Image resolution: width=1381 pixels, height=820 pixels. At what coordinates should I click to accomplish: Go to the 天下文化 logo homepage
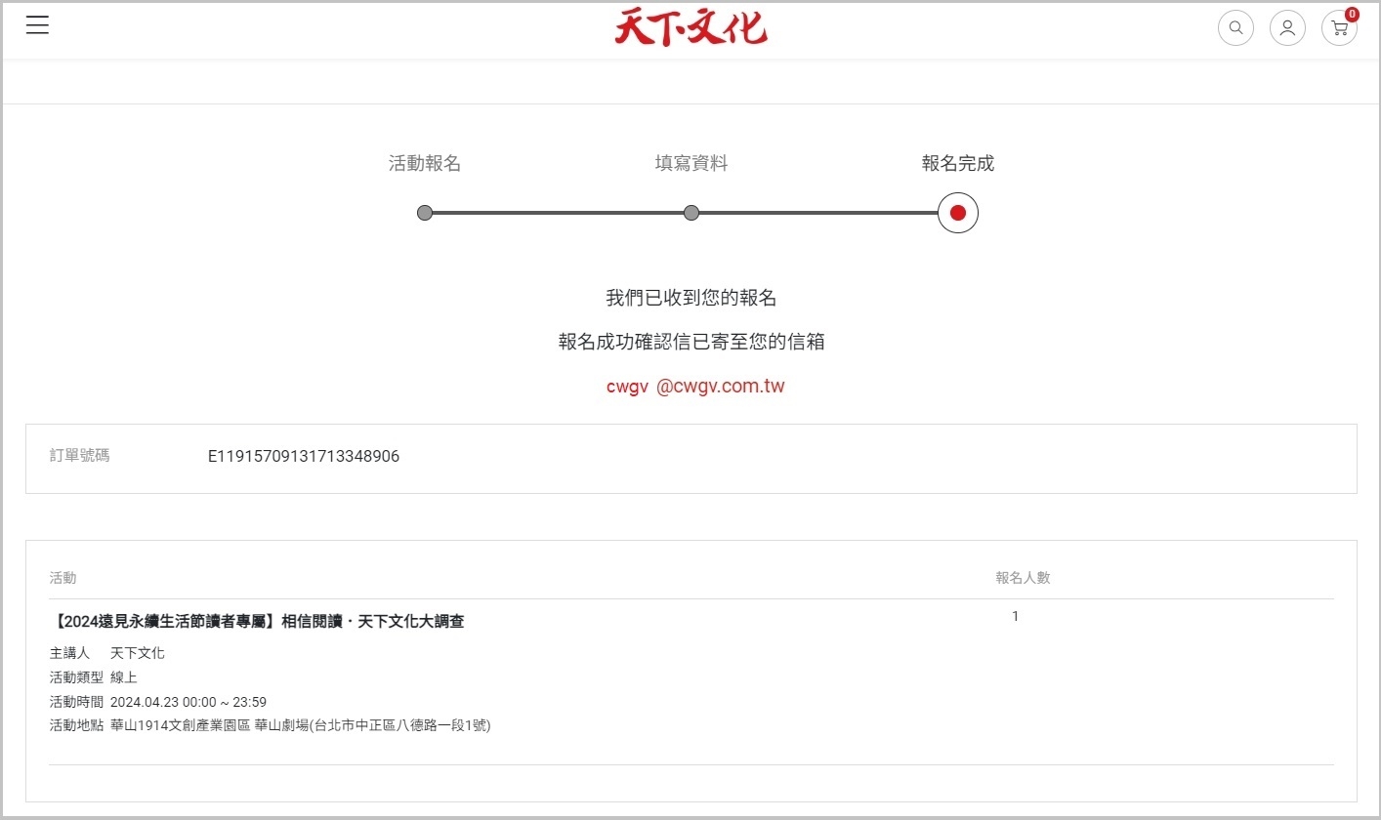[x=690, y=27]
